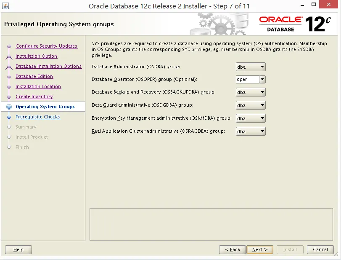341x260 pixels.
Task: Click the Database Administrator (OSDBA) group label
Action: (x=137, y=67)
